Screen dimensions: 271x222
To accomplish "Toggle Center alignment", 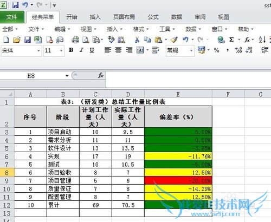I will click(x=118, y=50).
